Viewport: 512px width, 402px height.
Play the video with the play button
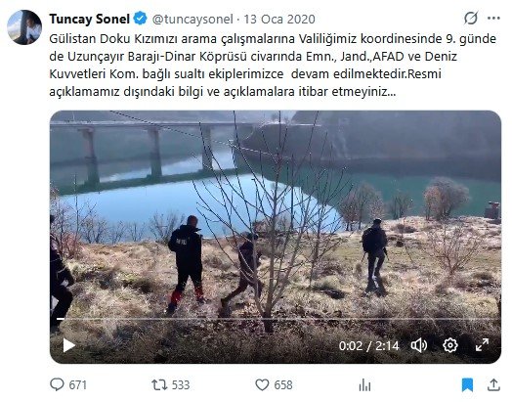(x=68, y=345)
